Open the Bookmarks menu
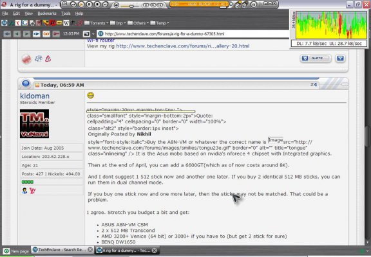371x257 pixels. coord(47,13)
